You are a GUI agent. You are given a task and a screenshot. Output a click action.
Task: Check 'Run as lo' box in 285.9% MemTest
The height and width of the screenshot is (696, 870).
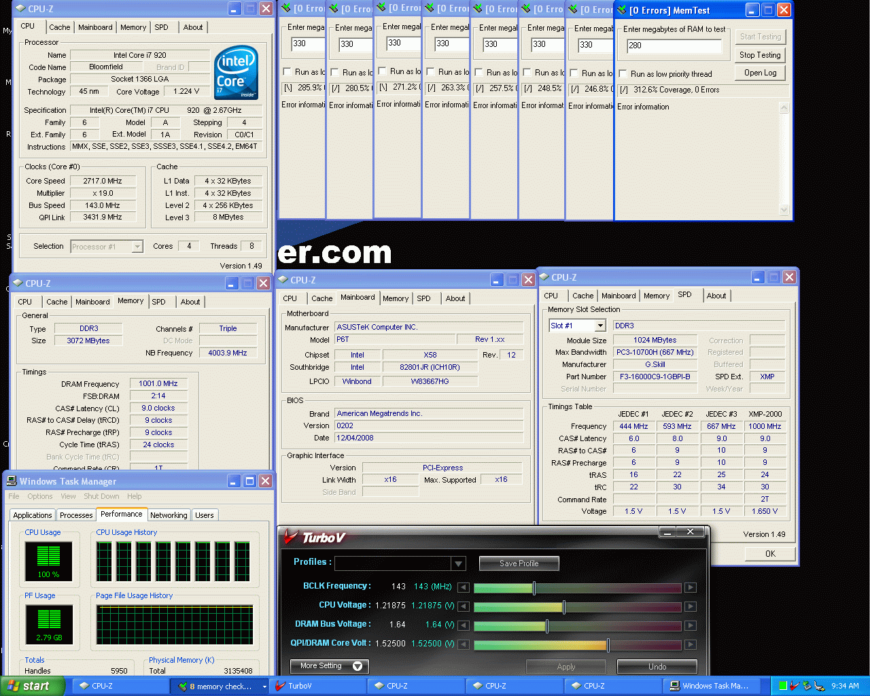(287, 72)
